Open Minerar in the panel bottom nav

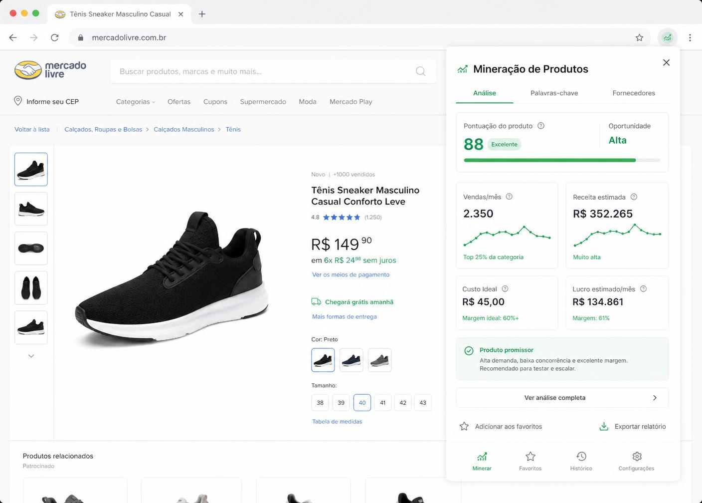[x=482, y=461]
